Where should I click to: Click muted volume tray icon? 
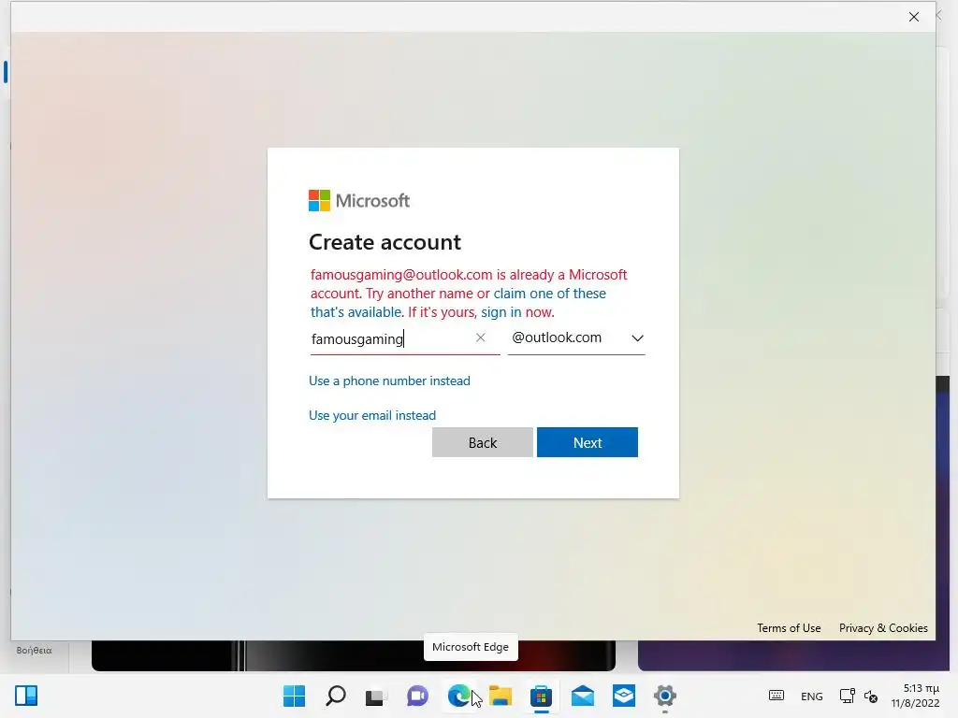[x=871, y=696]
